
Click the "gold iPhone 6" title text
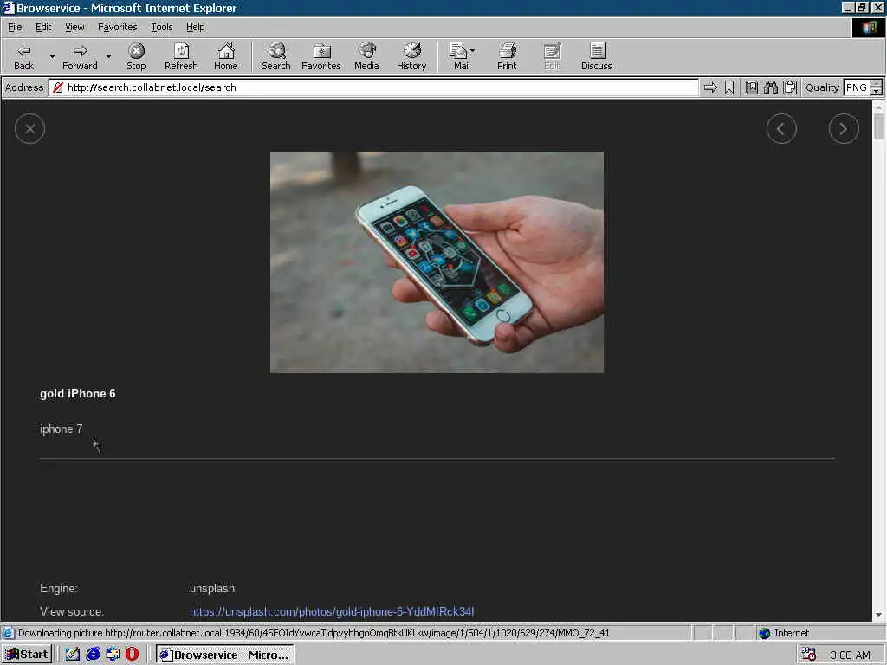(x=77, y=394)
